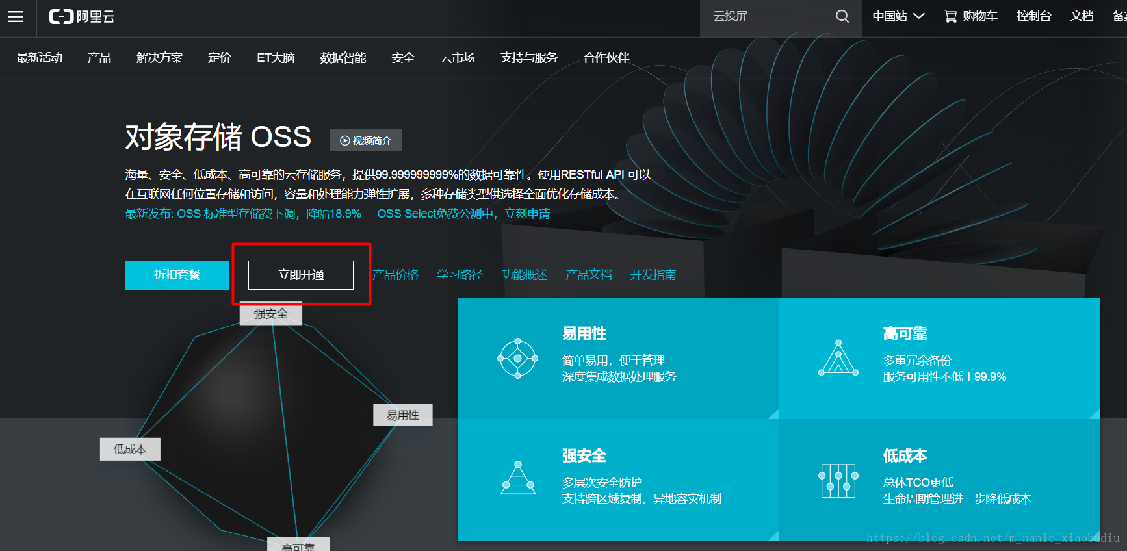Open 文档 in top bar

click(1082, 16)
